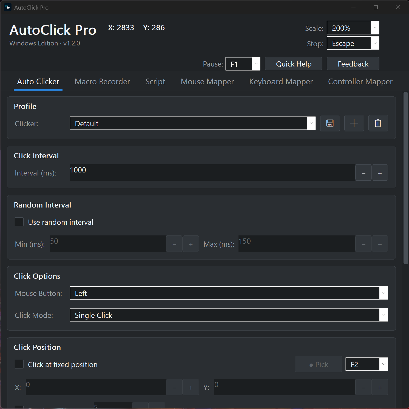Decrease the fixed position Y value

coord(363,387)
